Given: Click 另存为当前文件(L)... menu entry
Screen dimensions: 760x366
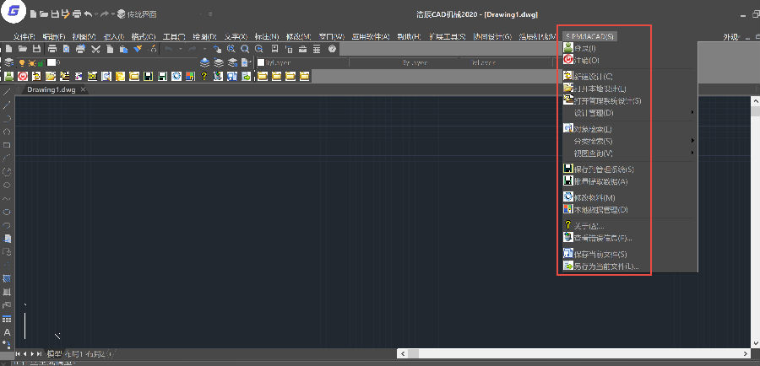Looking at the screenshot, I should pyautogui.click(x=605, y=266).
